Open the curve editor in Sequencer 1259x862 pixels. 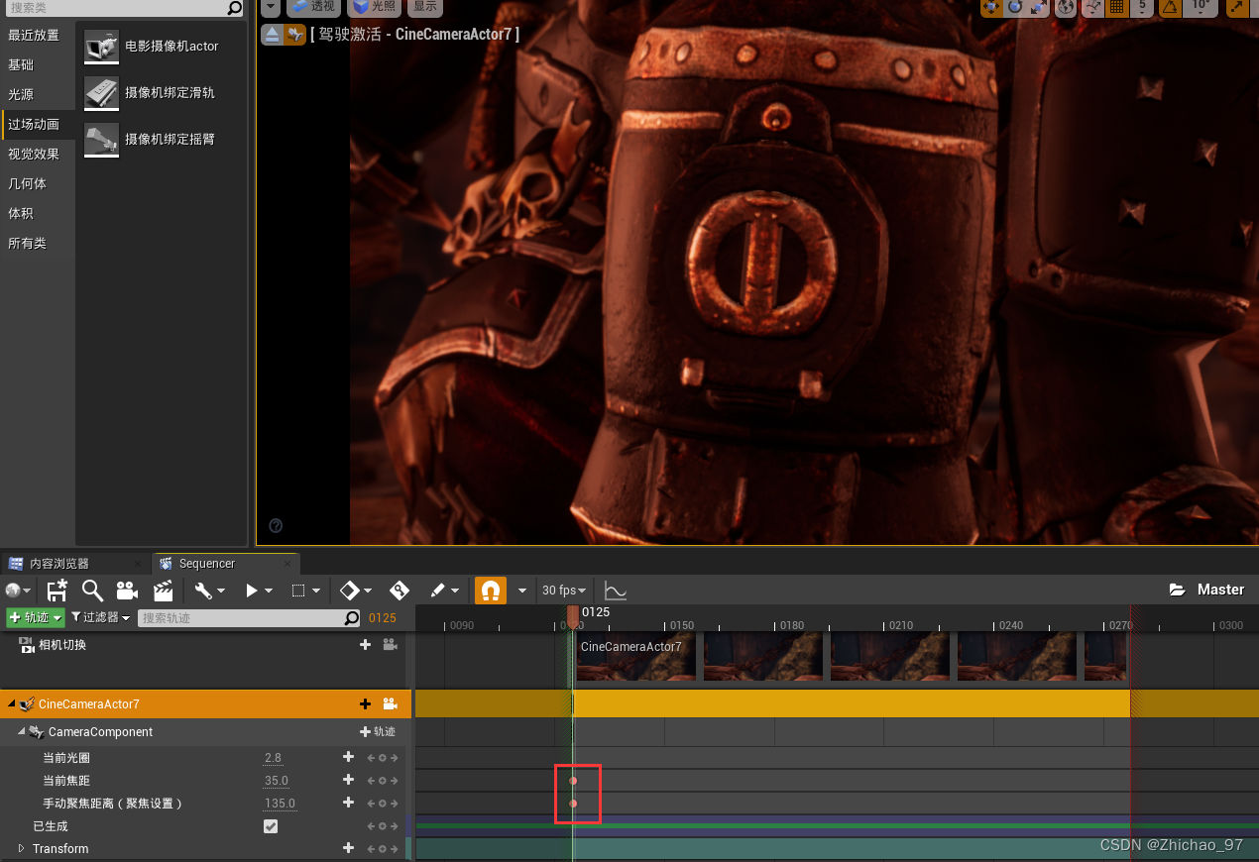(x=616, y=591)
